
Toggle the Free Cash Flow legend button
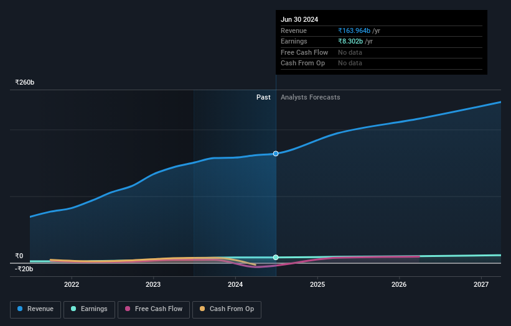(x=154, y=309)
